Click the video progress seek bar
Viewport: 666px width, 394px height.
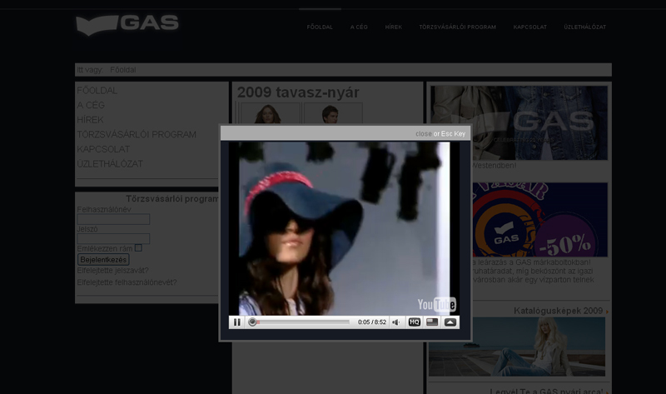300,322
